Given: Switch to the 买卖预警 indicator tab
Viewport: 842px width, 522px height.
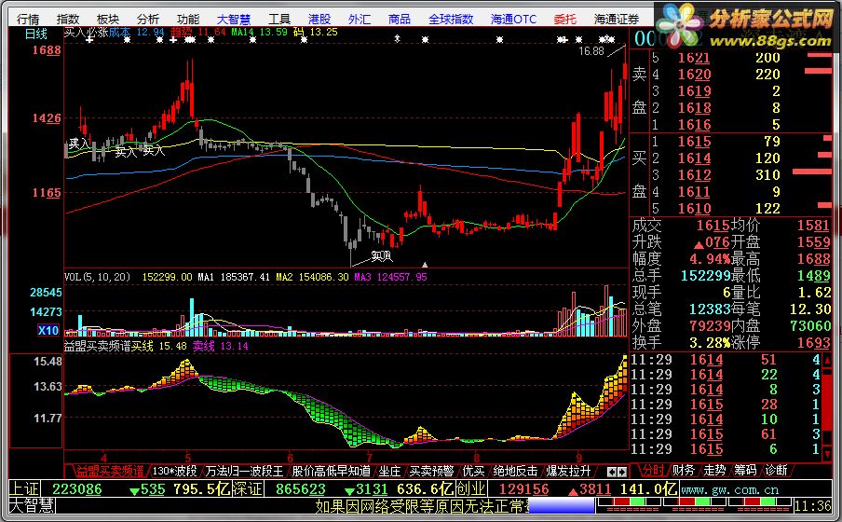Looking at the screenshot, I should point(432,472).
